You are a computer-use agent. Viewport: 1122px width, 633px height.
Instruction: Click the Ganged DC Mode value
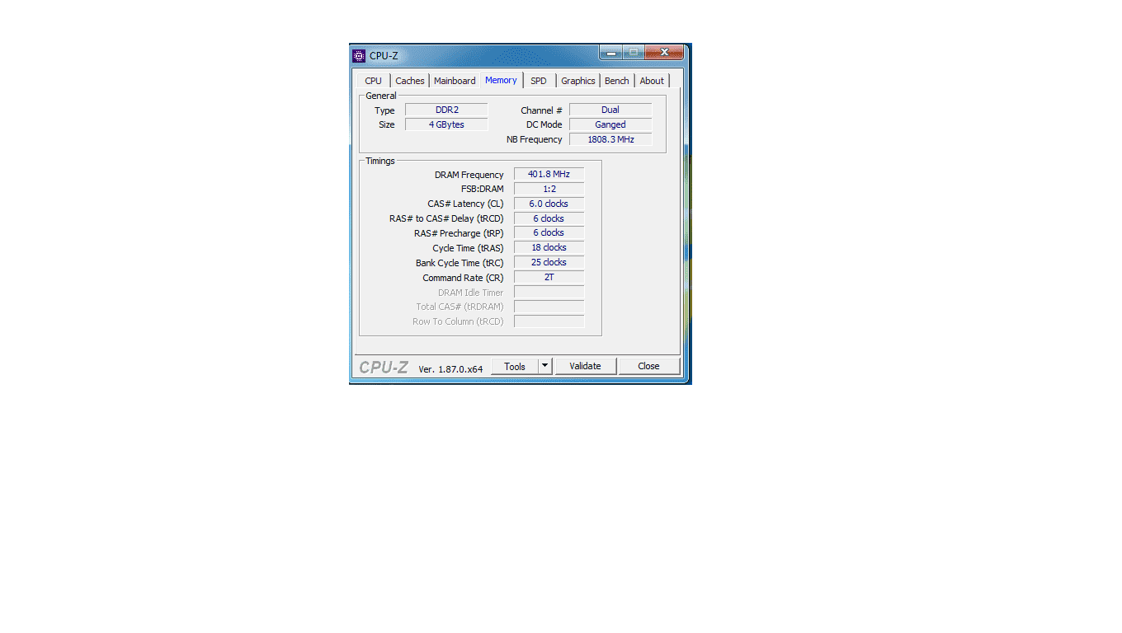(x=610, y=124)
